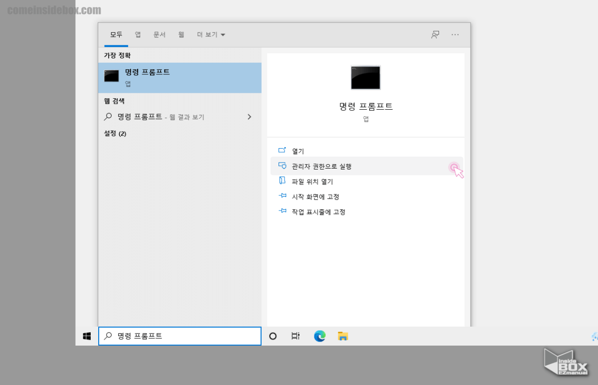Expand the 더 보기 dropdown

(x=211, y=35)
